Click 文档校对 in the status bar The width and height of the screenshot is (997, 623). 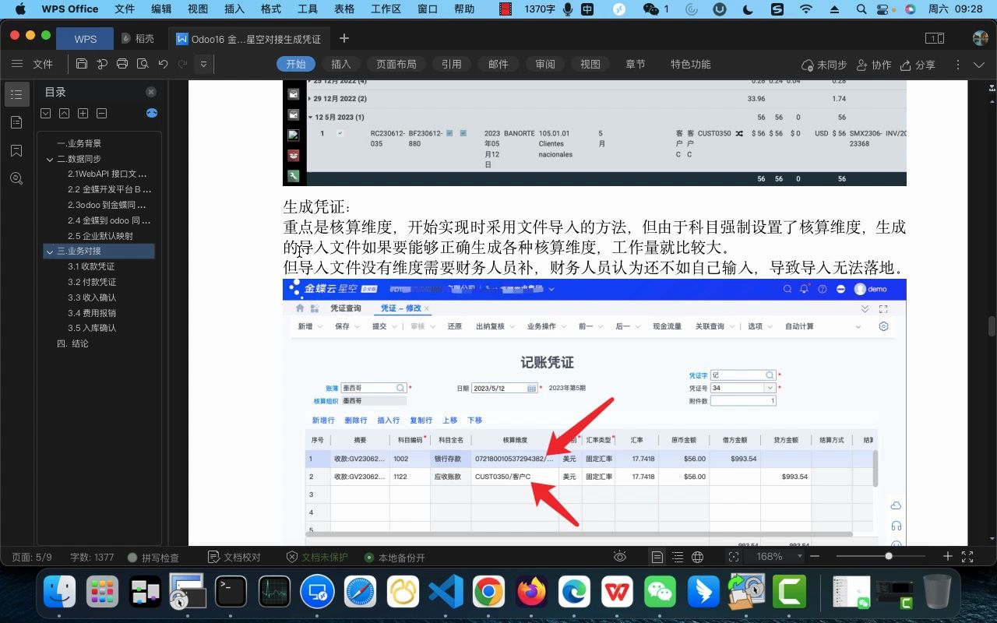click(234, 558)
